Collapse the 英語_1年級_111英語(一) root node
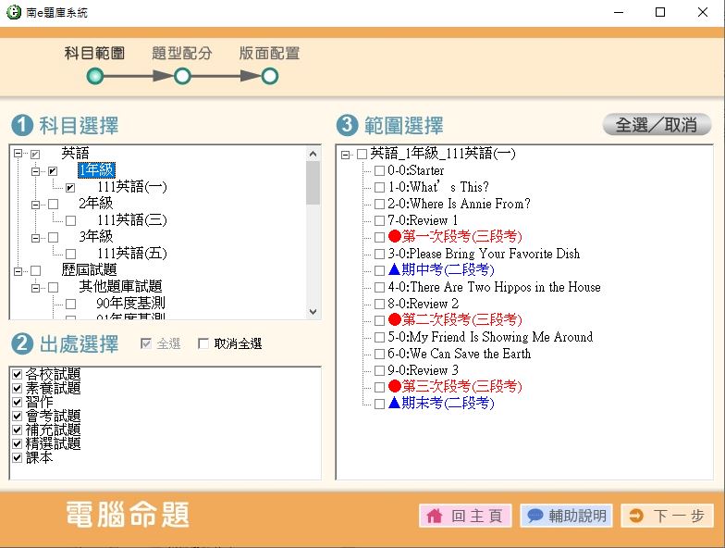The image size is (725, 548). click(345, 155)
